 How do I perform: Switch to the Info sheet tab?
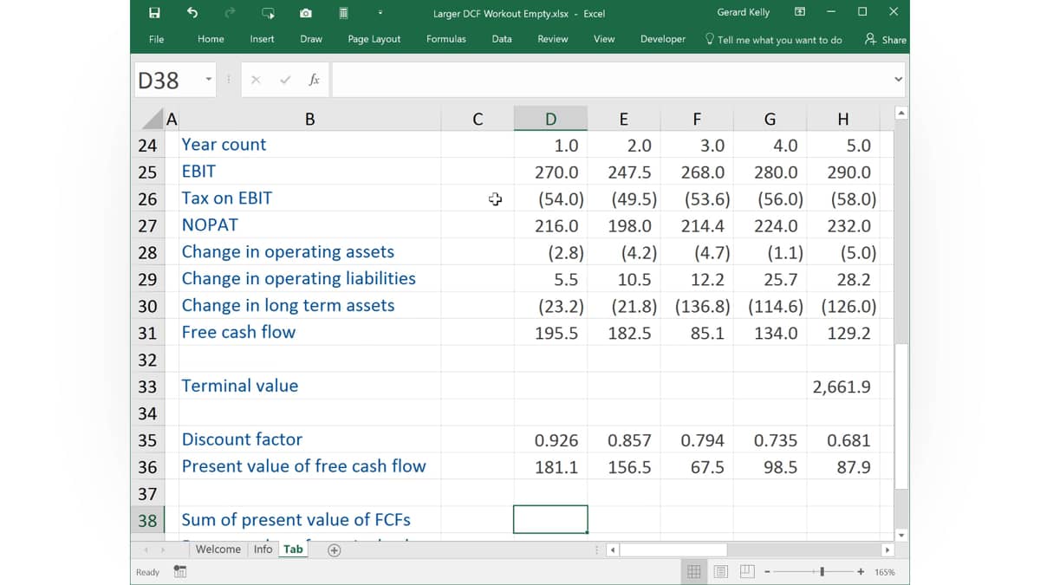(263, 549)
